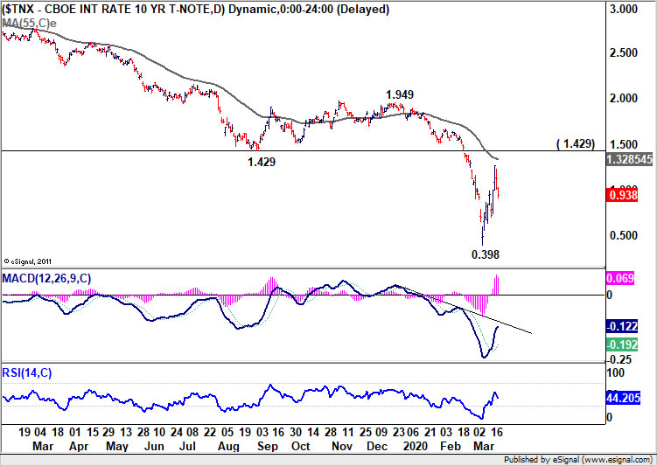Click the (1.429) horizontal line label at right

click(576, 144)
